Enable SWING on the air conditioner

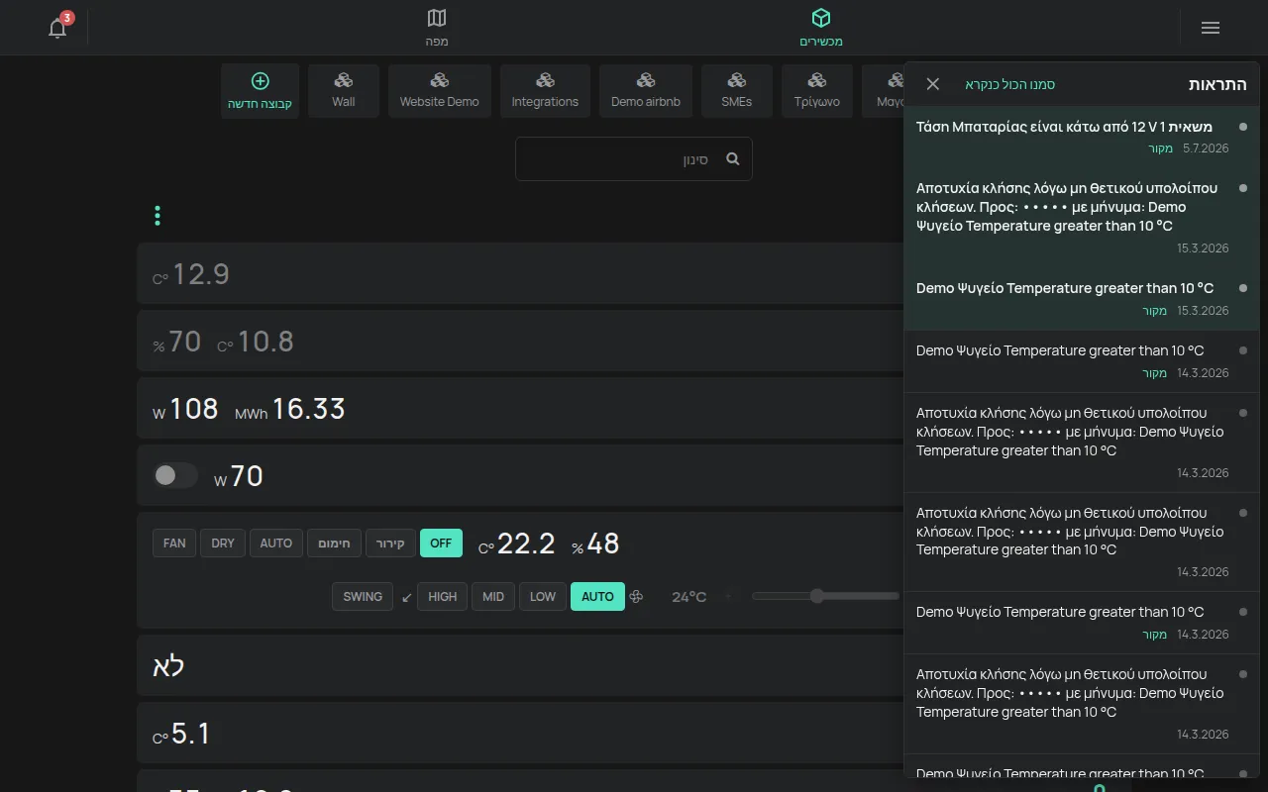(363, 596)
